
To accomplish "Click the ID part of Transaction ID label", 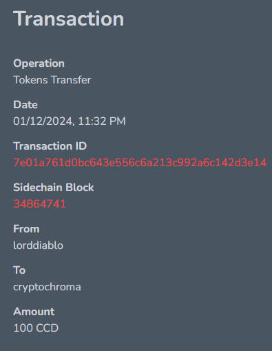I will tap(81, 146).
